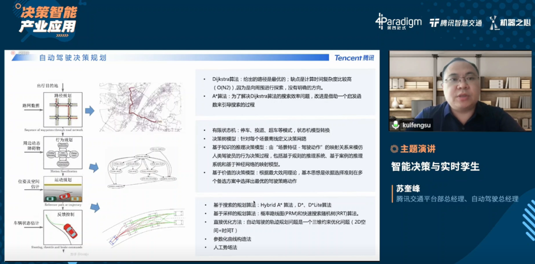Click the speaker video of kuifengsu

pyautogui.click(x=460, y=91)
